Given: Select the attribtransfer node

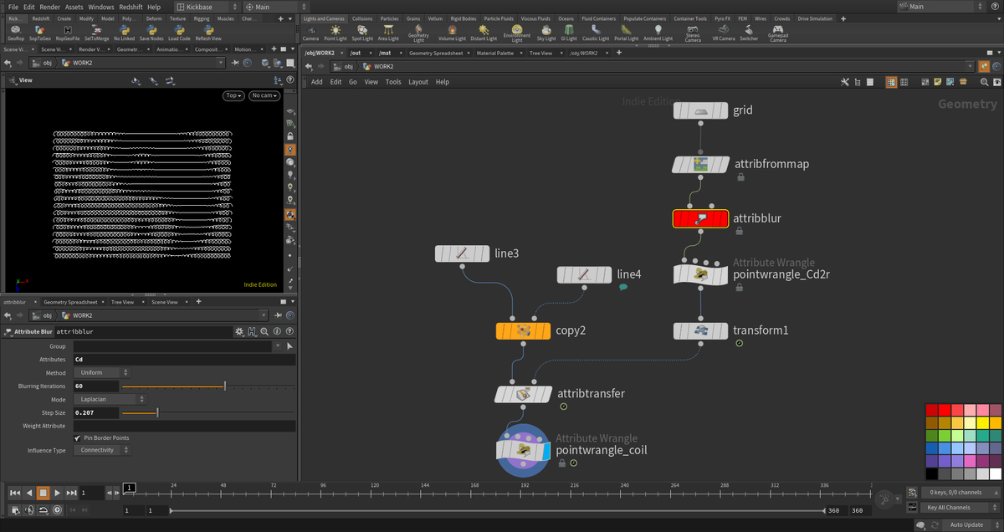Looking at the screenshot, I should [x=523, y=394].
